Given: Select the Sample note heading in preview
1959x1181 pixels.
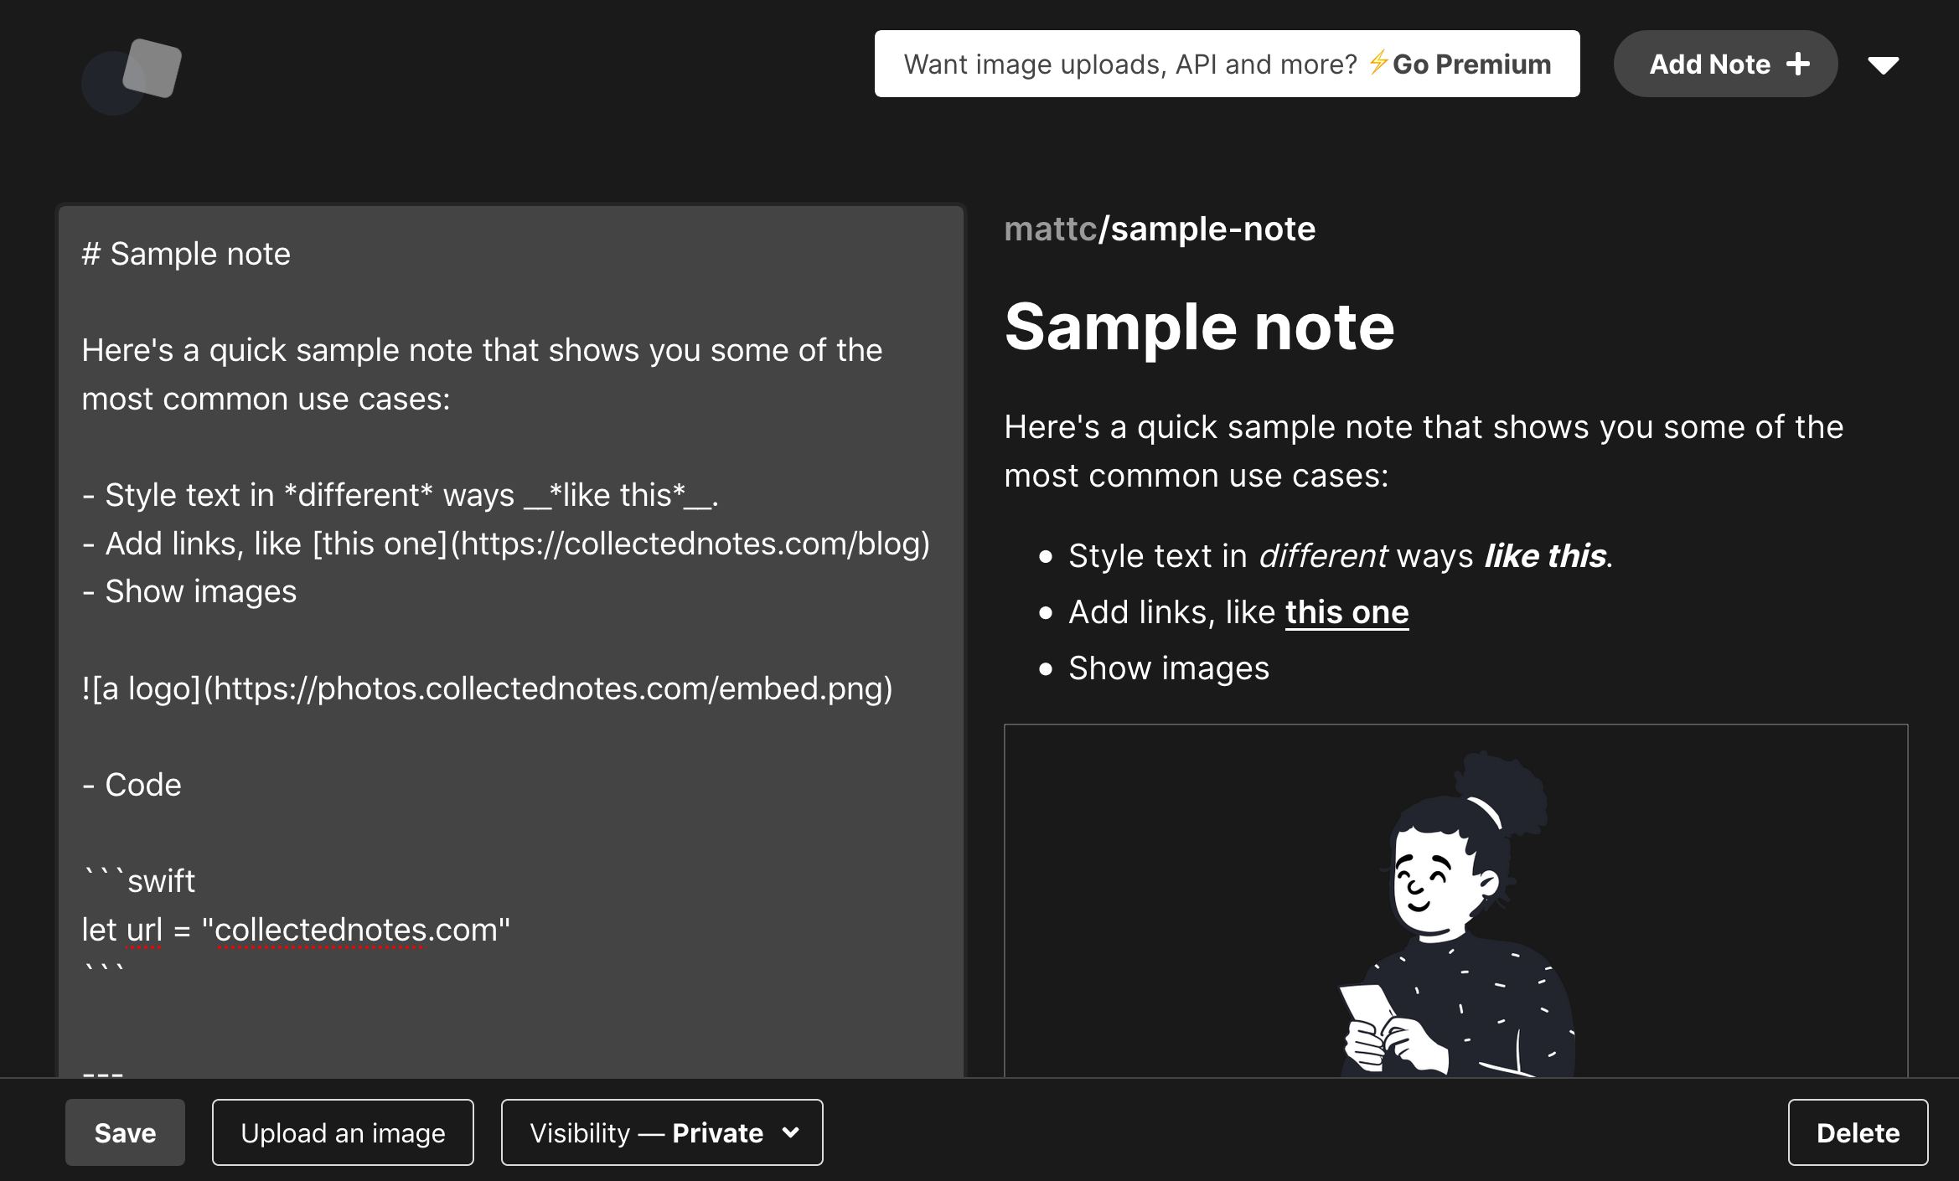Looking at the screenshot, I should pos(1201,327).
